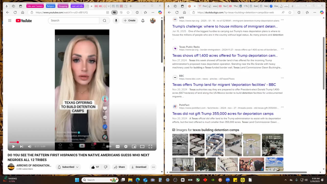This screenshot has width=327, height=184.
Task: Open video player settings gear
Action: (x=126, y=146)
